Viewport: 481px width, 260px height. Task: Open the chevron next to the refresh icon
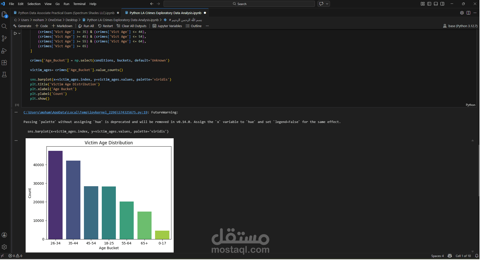coord(327,4)
